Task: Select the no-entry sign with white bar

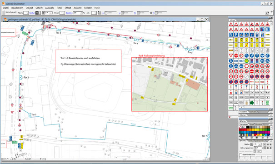Action: 252,71
